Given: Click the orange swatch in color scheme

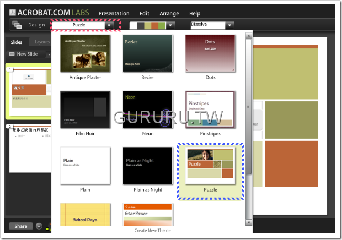Looking at the screenshot, I should (x=155, y=25).
